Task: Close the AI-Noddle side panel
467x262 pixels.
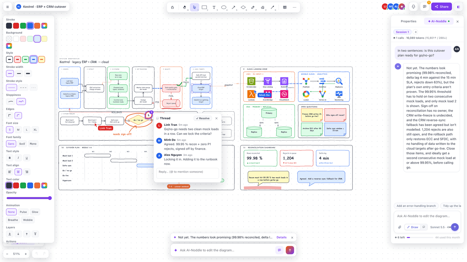Action: point(458,22)
